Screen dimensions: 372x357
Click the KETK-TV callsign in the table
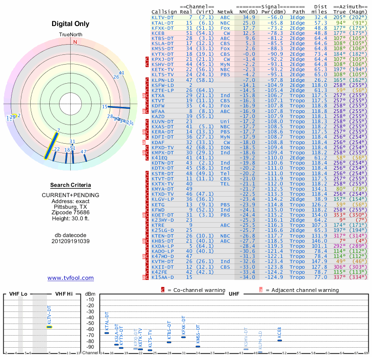point(163,69)
